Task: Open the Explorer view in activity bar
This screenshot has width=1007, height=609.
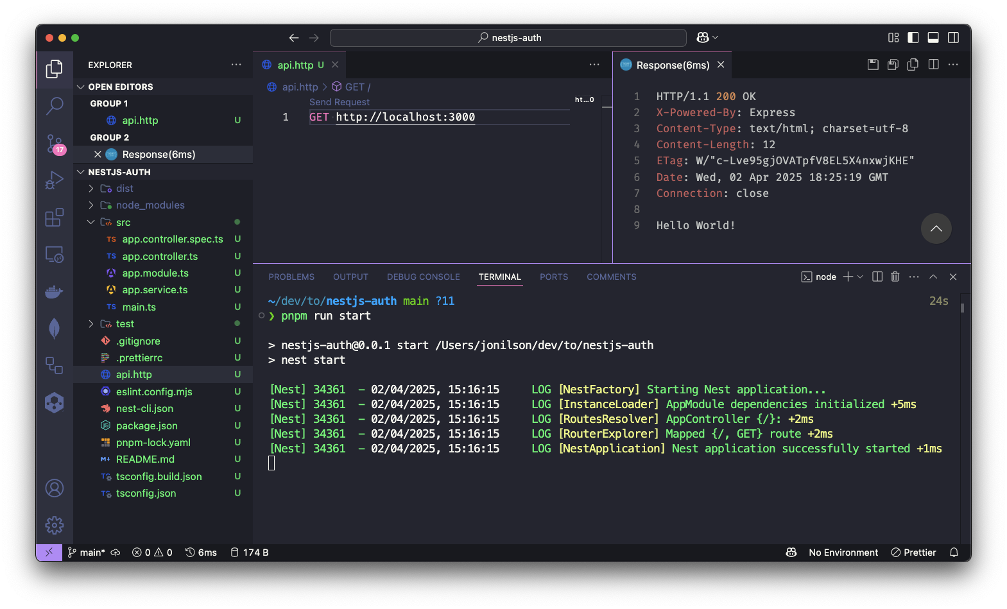Action: (x=55, y=69)
